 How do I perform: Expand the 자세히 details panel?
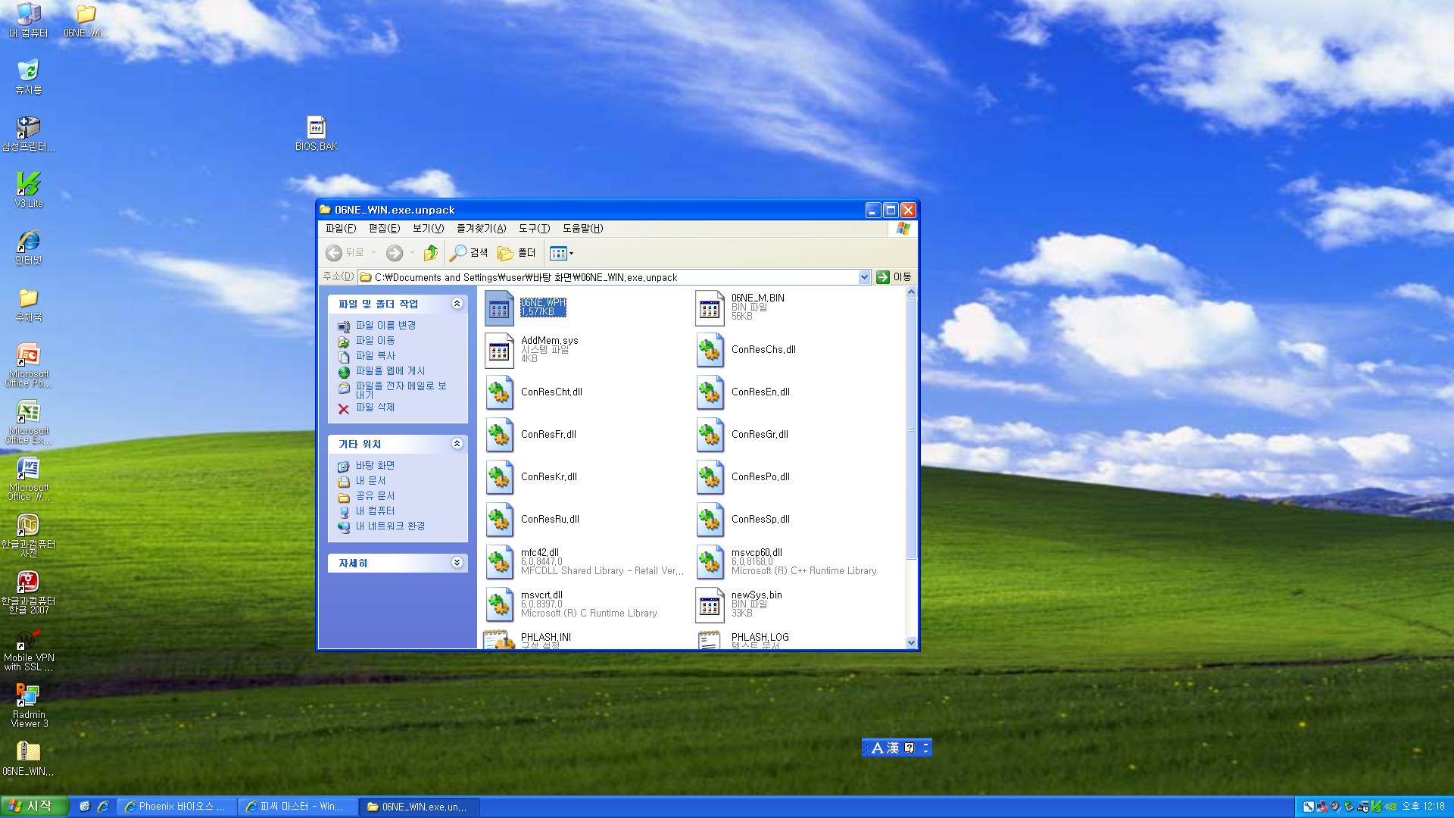point(457,563)
